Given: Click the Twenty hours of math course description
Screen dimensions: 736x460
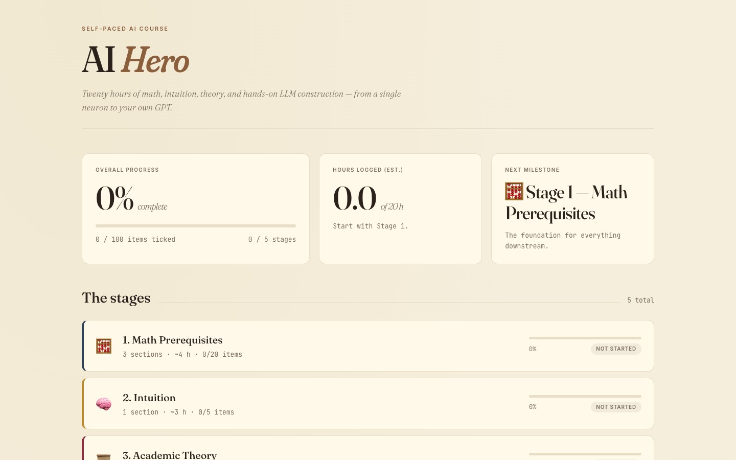Looking at the screenshot, I should click(x=241, y=101).
